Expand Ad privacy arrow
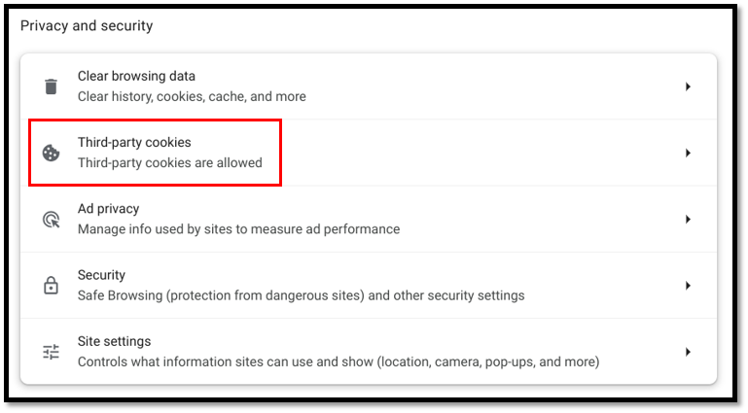The height and width of the screenshot is (413, 748). (687, 220)
